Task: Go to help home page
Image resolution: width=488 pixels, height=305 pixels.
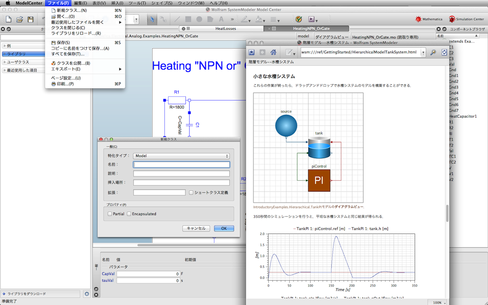Action: tap(273, 52)
